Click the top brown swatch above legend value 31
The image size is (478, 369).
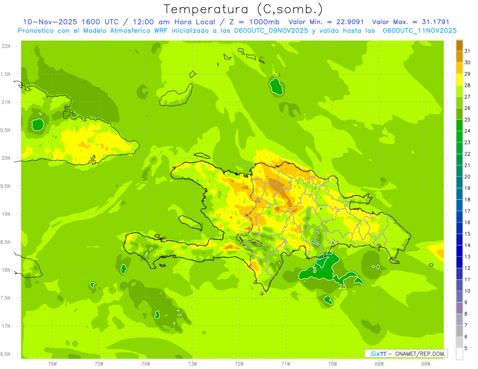(459, 45)
